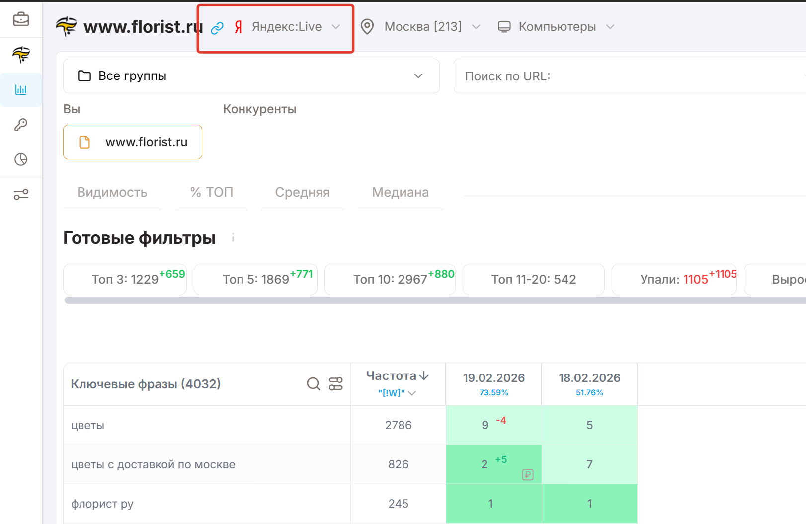Click the search icon in keyword phrases header
The width and height of the screenshot is (806, 524).
pos(313,384)
